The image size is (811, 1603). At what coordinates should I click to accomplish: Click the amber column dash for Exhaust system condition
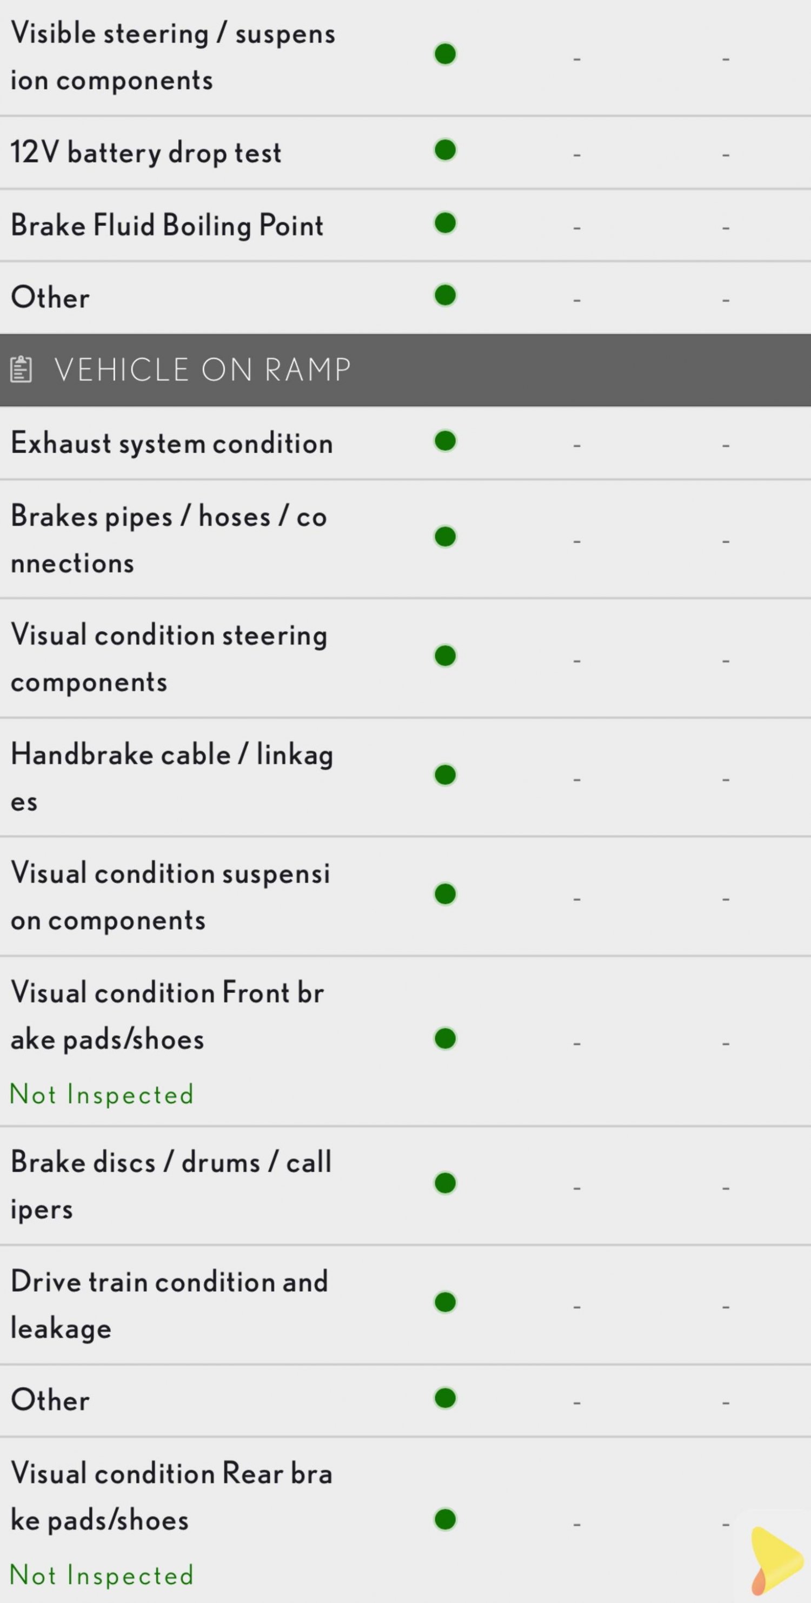(x=577, y=445)
